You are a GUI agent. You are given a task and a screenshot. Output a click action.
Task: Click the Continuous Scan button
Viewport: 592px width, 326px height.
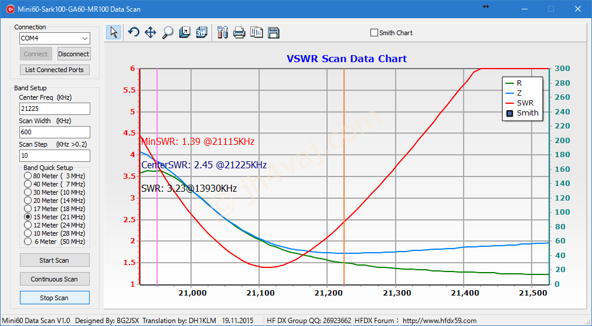[55, 279]
